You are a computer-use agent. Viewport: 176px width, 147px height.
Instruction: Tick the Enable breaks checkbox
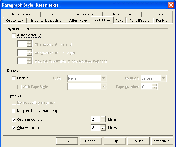click(x=14, y=78)
